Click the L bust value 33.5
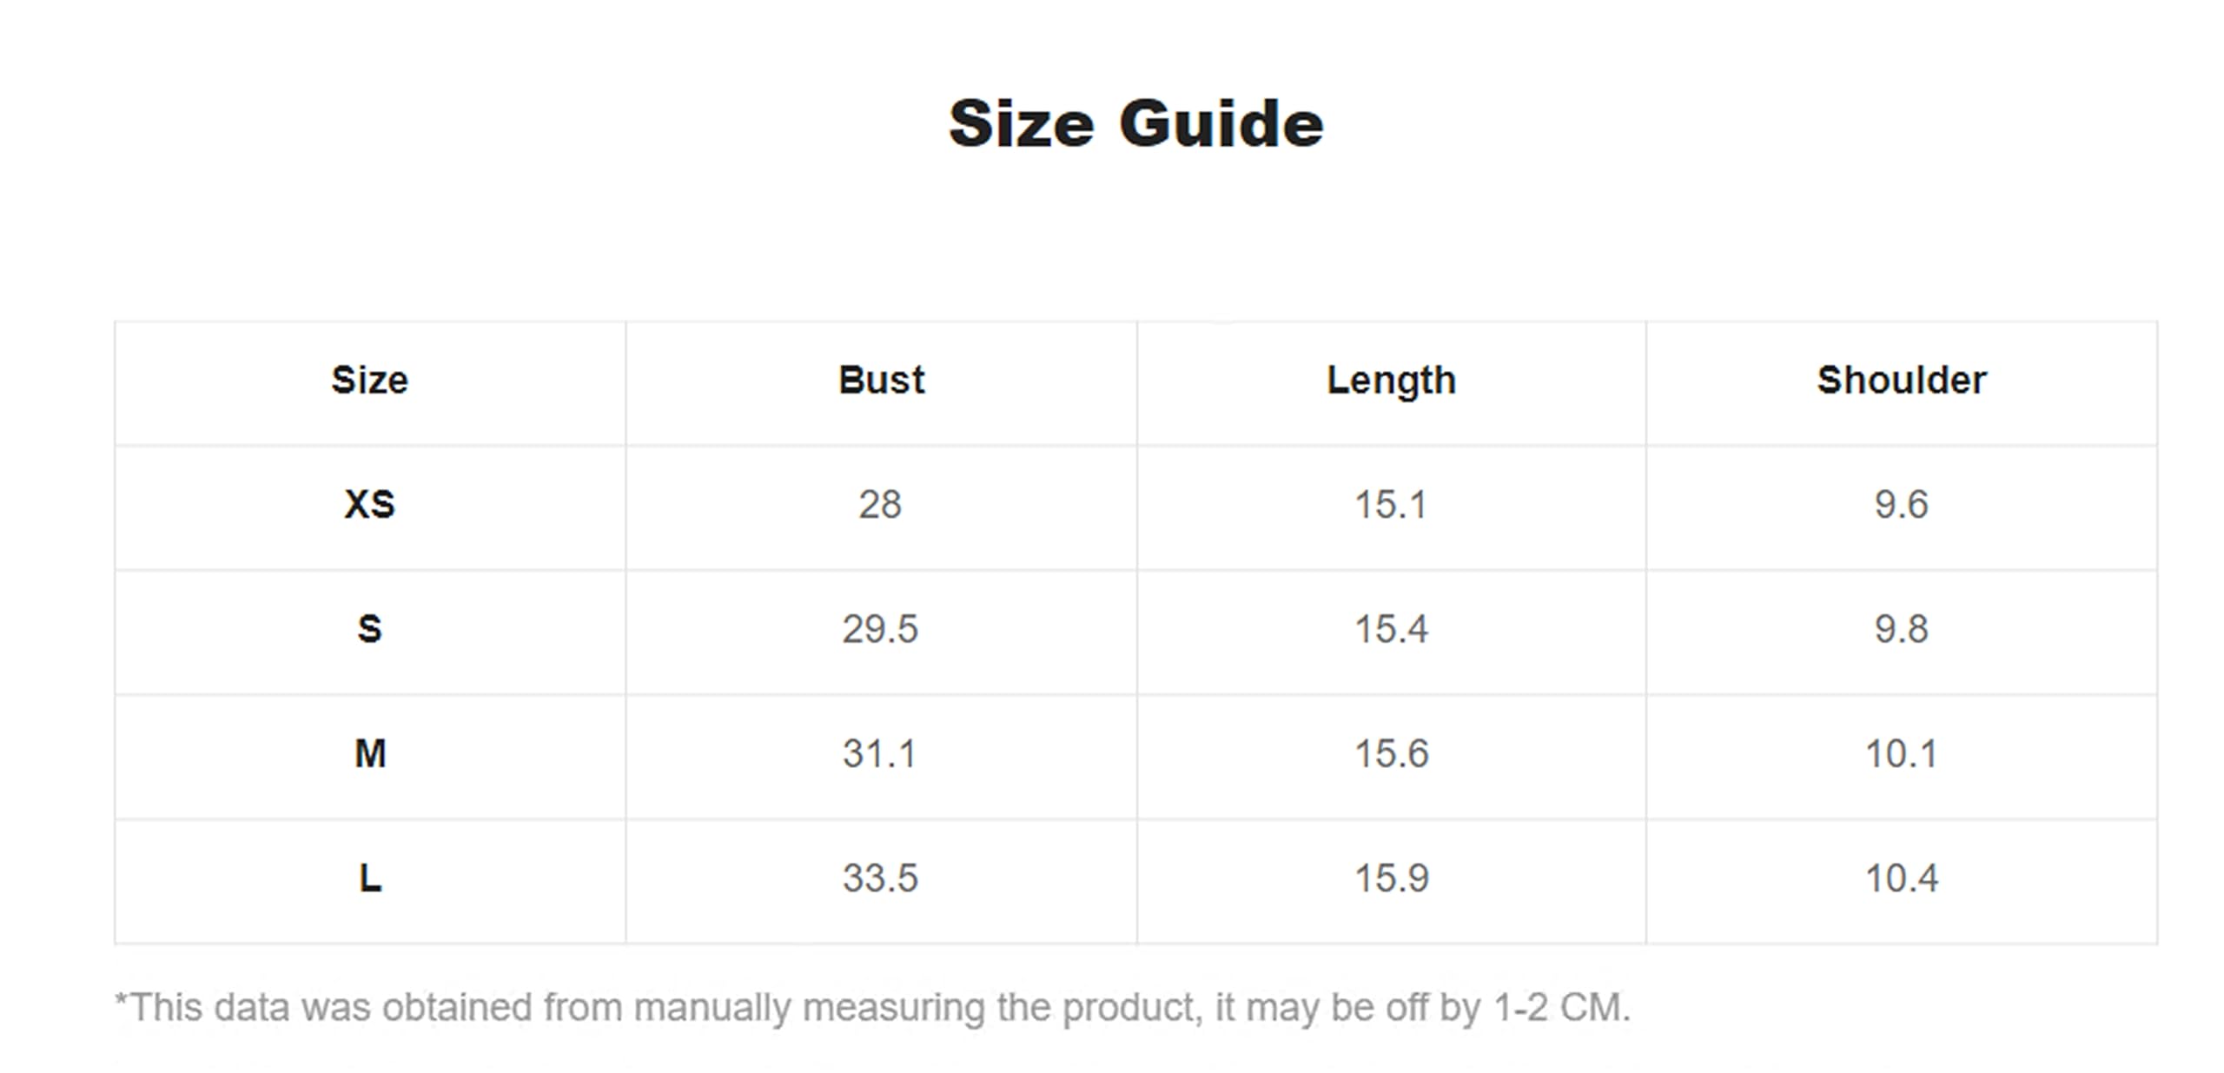The image size is (2224, 1073). (880, 878)
